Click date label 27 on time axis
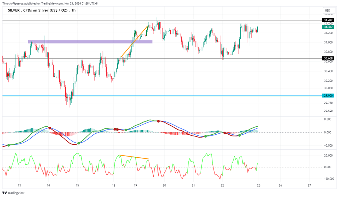 pyautogui.click(x=309, y=185)
